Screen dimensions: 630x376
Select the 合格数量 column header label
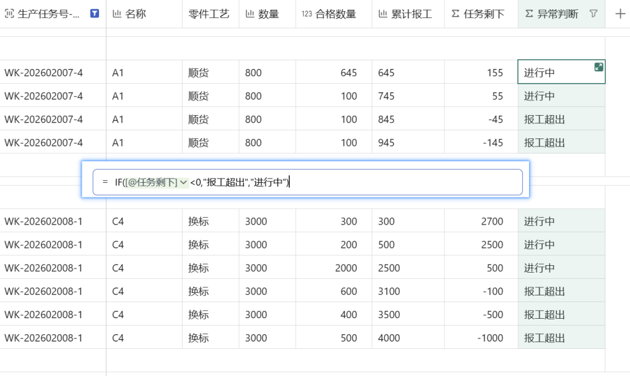[336, 14]
